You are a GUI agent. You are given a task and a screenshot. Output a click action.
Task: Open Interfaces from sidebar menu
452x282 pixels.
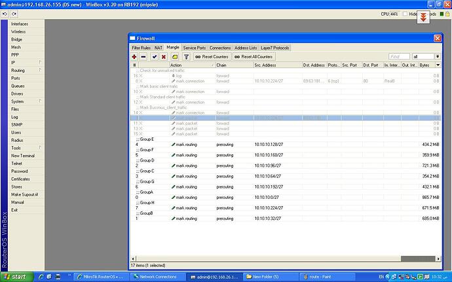26,24
